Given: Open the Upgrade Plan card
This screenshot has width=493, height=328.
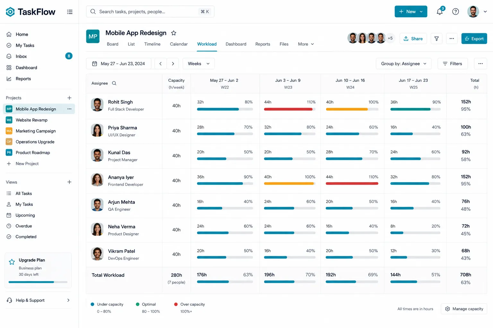Looking at the screenshot, I should [38, 270].
